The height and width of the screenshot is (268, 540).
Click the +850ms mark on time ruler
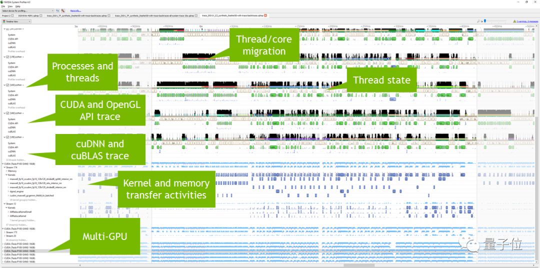tap(102, 26)
